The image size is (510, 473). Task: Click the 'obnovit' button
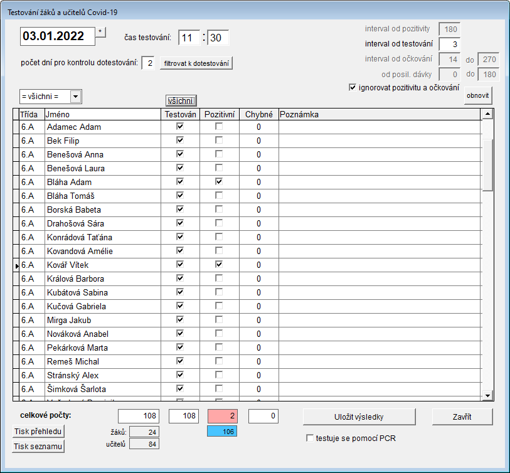tap(478, 95)
